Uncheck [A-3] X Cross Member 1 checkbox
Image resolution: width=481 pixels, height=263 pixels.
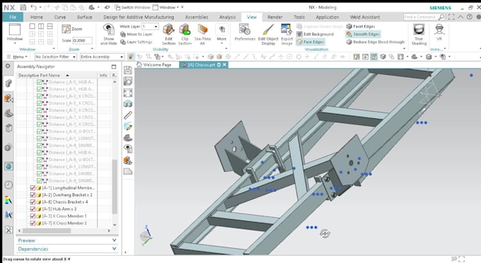click(x=33, y=216)
